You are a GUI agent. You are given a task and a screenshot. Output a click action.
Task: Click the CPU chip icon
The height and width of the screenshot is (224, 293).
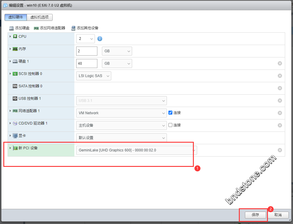(15, 37)
